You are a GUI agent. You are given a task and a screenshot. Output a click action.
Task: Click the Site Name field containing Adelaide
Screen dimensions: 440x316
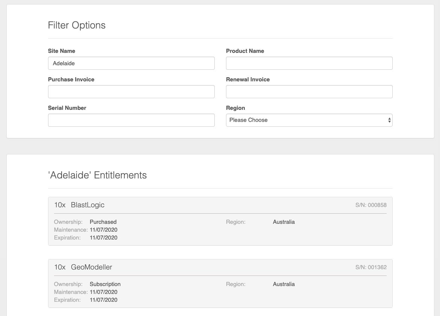(131, 63)
